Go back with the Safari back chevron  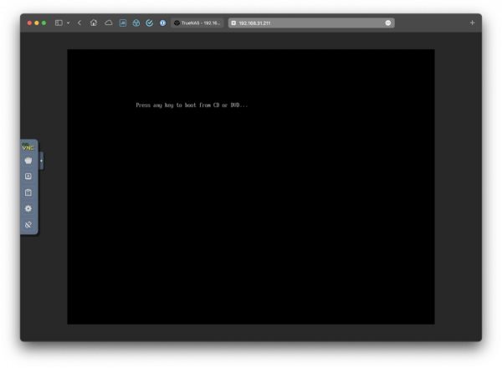pyautogui.click(x=79, y=23)
